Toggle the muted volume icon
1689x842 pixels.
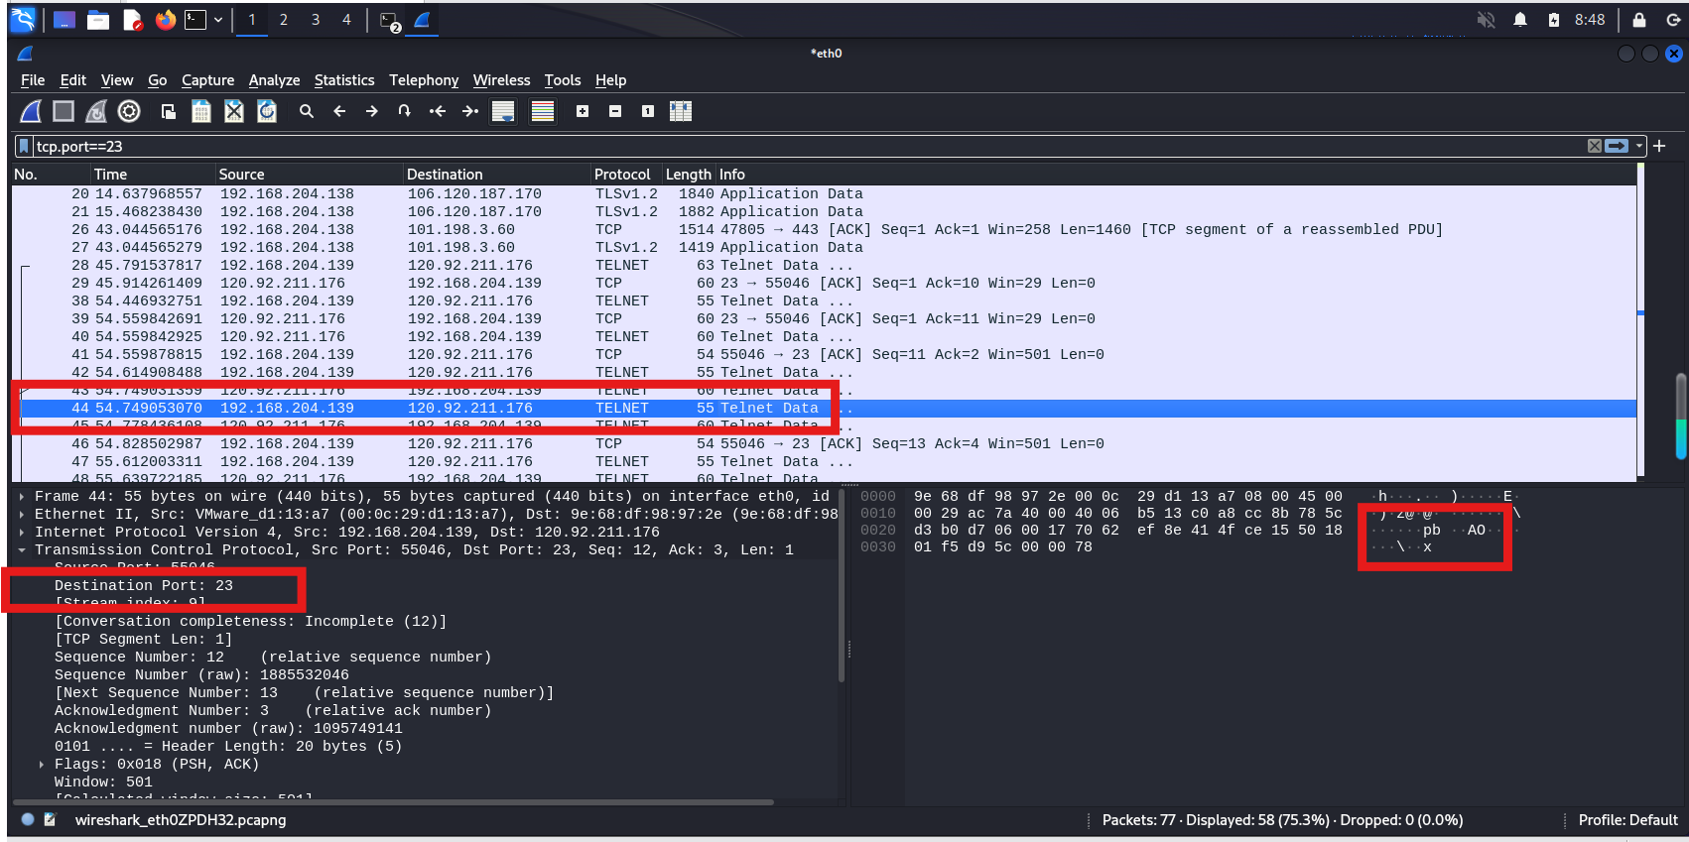coord(1486,20)
